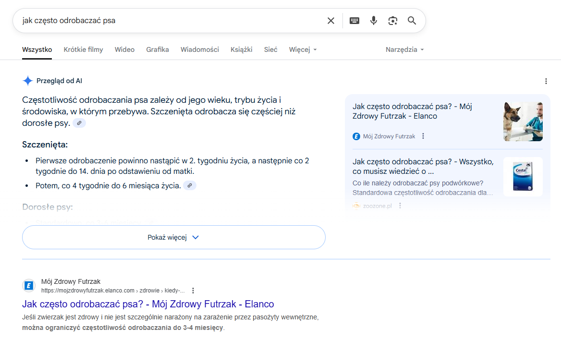The height and width of the screenshot is (341, 561).
Task: Open AI overview three-dot options menu
Action: tap(546, 81)
